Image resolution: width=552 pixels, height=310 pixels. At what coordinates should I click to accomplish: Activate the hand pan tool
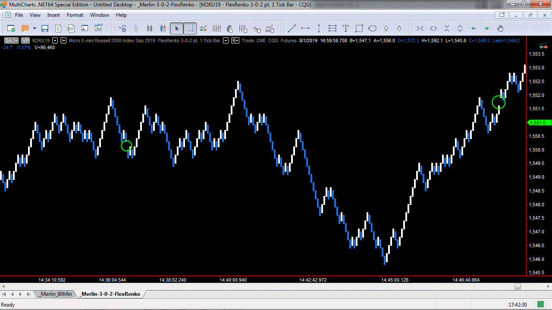point(500,29)
